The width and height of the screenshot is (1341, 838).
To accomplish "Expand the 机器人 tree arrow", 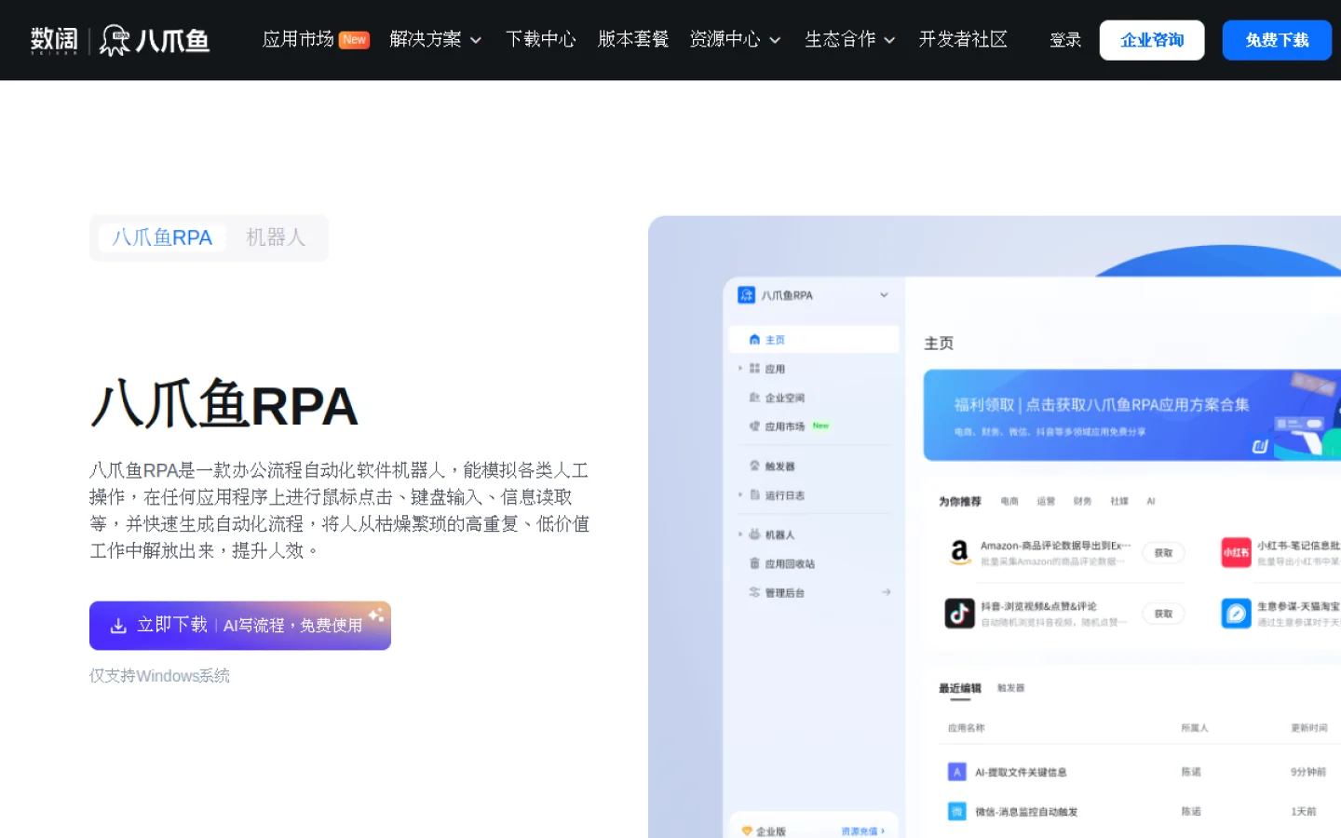I will (x=740, y=534).
